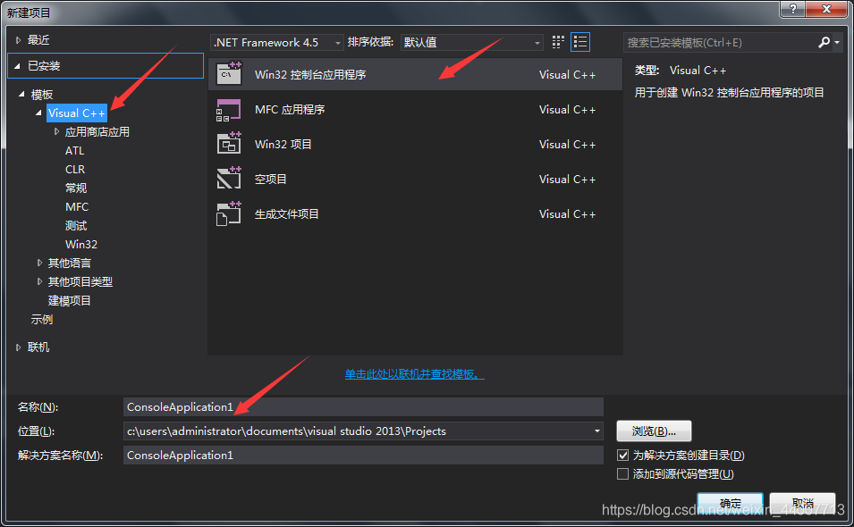The image size is (854, 527).
Task: Open the 位置 path dropdown arrow
Action: point(597,431)
